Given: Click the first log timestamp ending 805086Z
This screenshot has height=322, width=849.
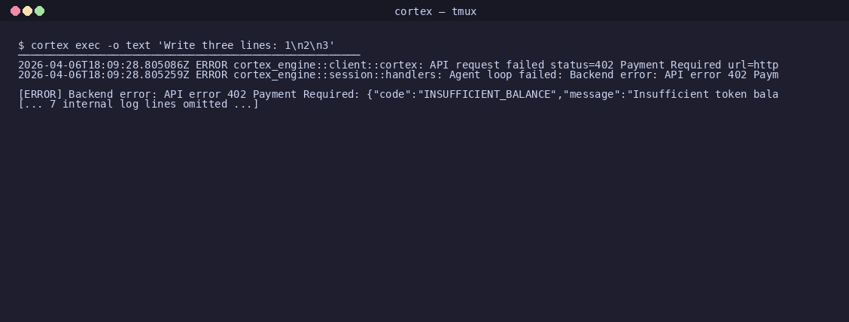Looking at the screenshot, I should point(103,65).
